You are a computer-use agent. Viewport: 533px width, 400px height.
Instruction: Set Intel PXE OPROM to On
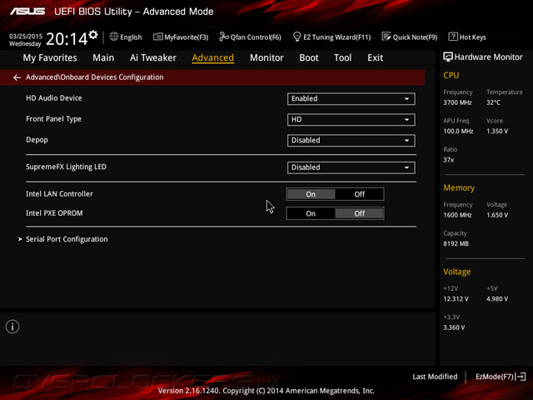coord(311,213)
